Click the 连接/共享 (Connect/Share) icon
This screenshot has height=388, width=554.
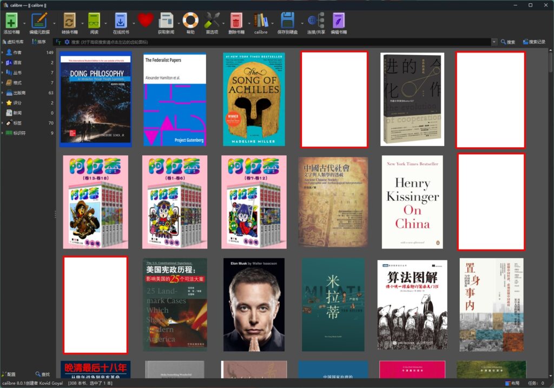[315, 22]
